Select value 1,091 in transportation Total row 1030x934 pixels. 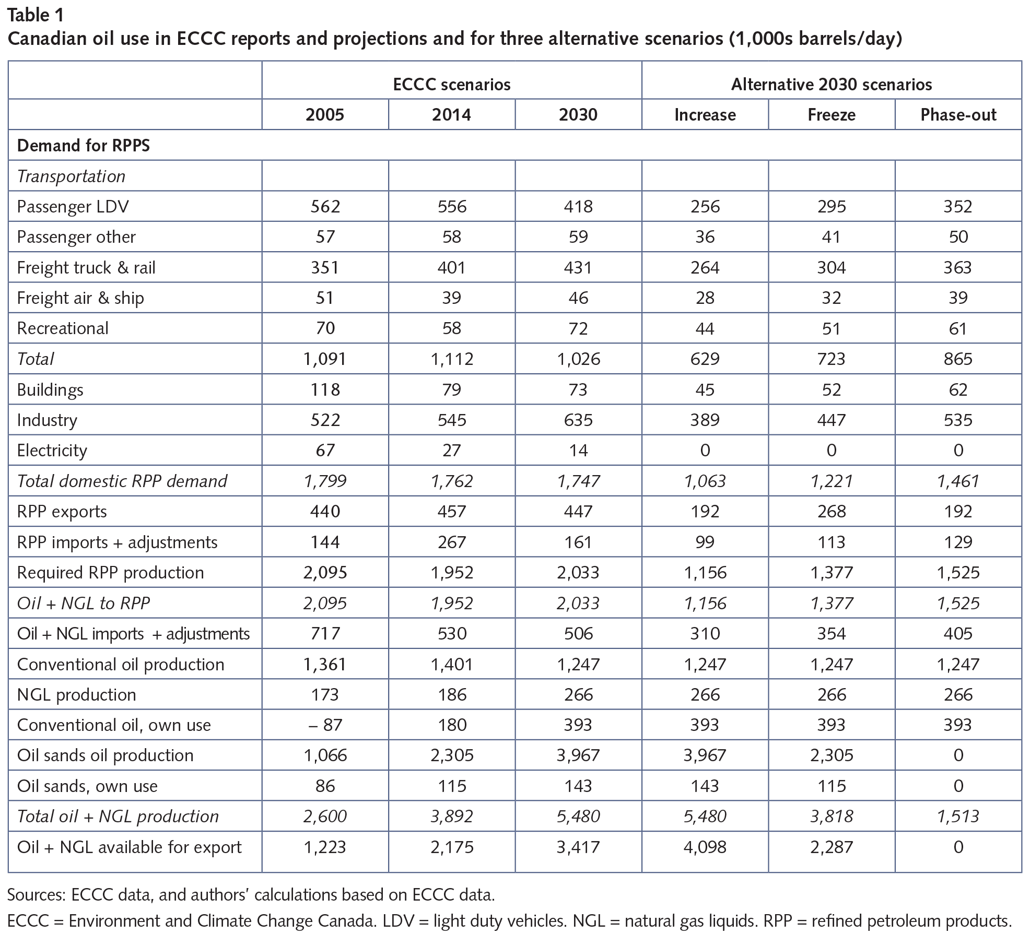pyautogui.click(x=325, y=359)
